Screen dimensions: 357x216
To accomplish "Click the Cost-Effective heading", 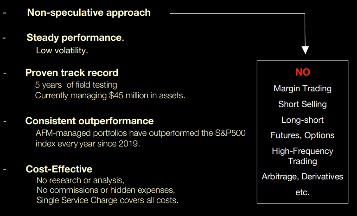I will coord(59,169).
